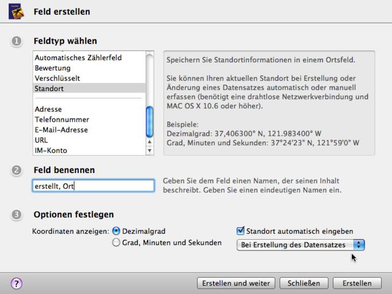Click the Schließen button
This screenshot has width=392, height=294.
(x=304, y=283)
